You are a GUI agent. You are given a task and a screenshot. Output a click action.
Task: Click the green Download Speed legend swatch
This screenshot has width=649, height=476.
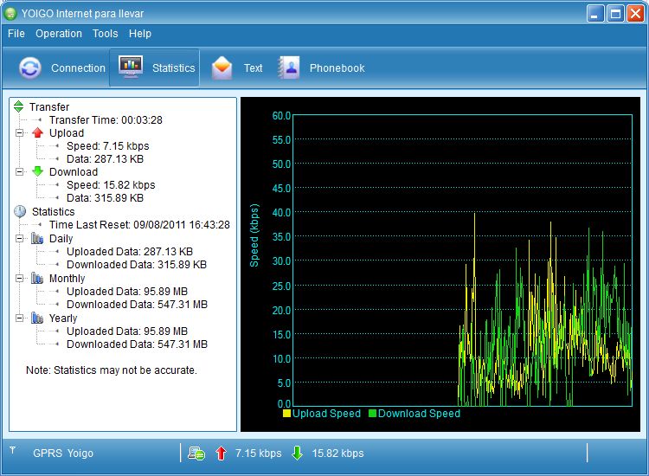[x=372, y=413]
